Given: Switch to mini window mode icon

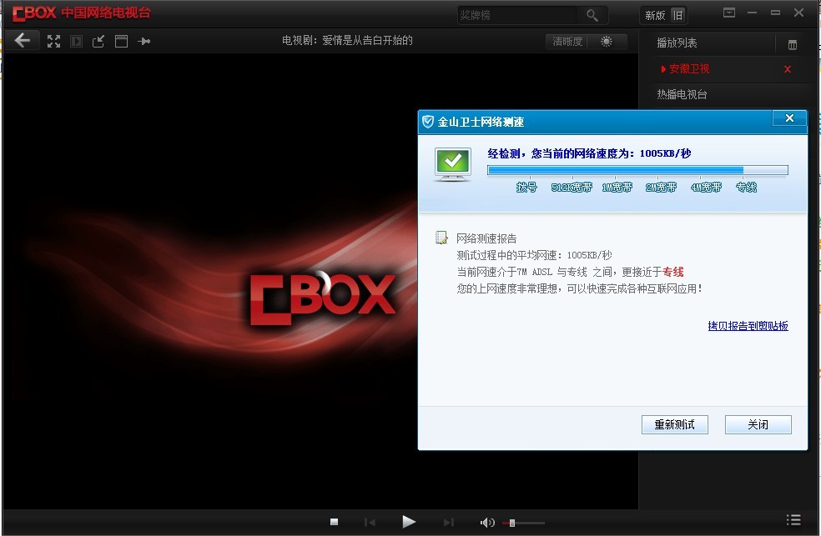Looking at the screenshot, I should tap(121, 42).
